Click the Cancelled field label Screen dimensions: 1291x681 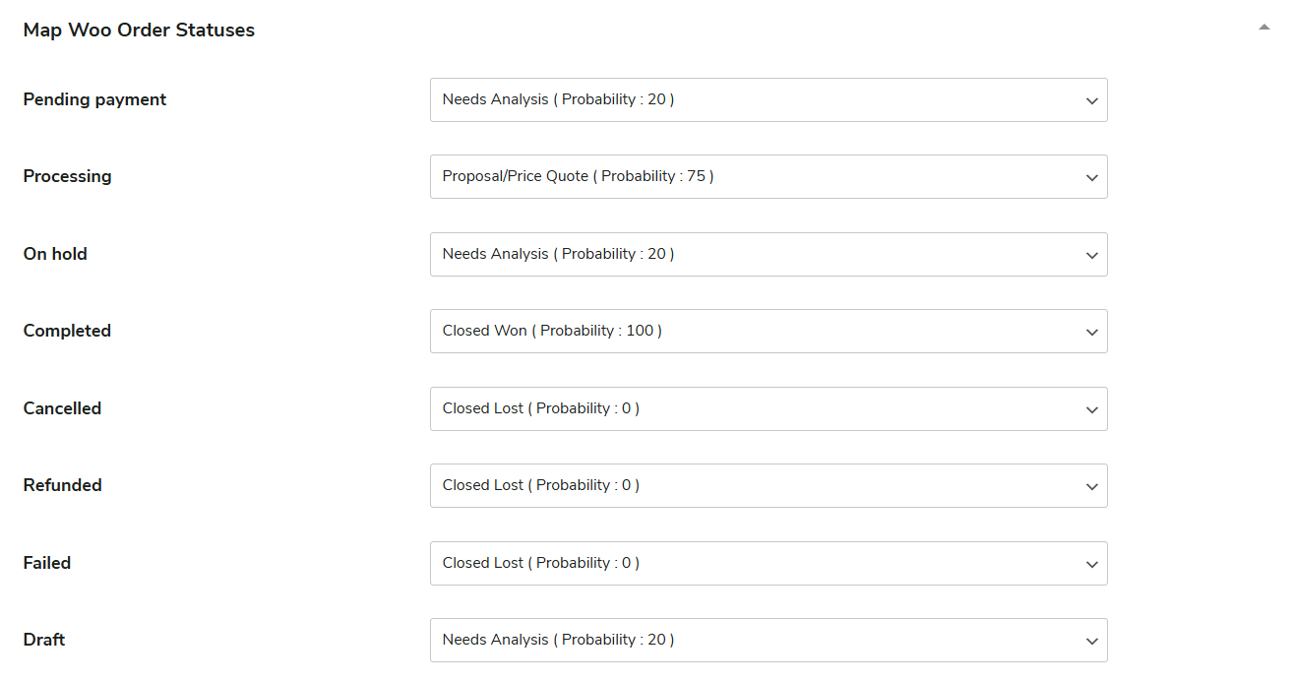[x=62, y=408]
